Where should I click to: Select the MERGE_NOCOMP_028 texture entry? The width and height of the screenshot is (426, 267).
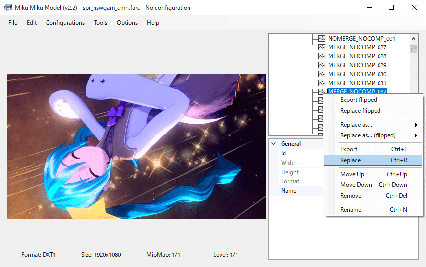click(x=357, y=56)
